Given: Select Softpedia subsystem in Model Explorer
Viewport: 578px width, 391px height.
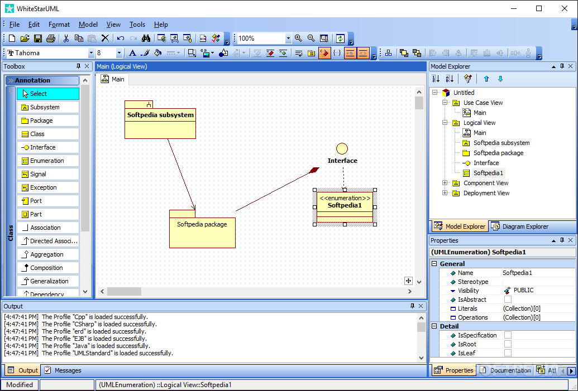Looking at the screenshot, I should point(501,143).
